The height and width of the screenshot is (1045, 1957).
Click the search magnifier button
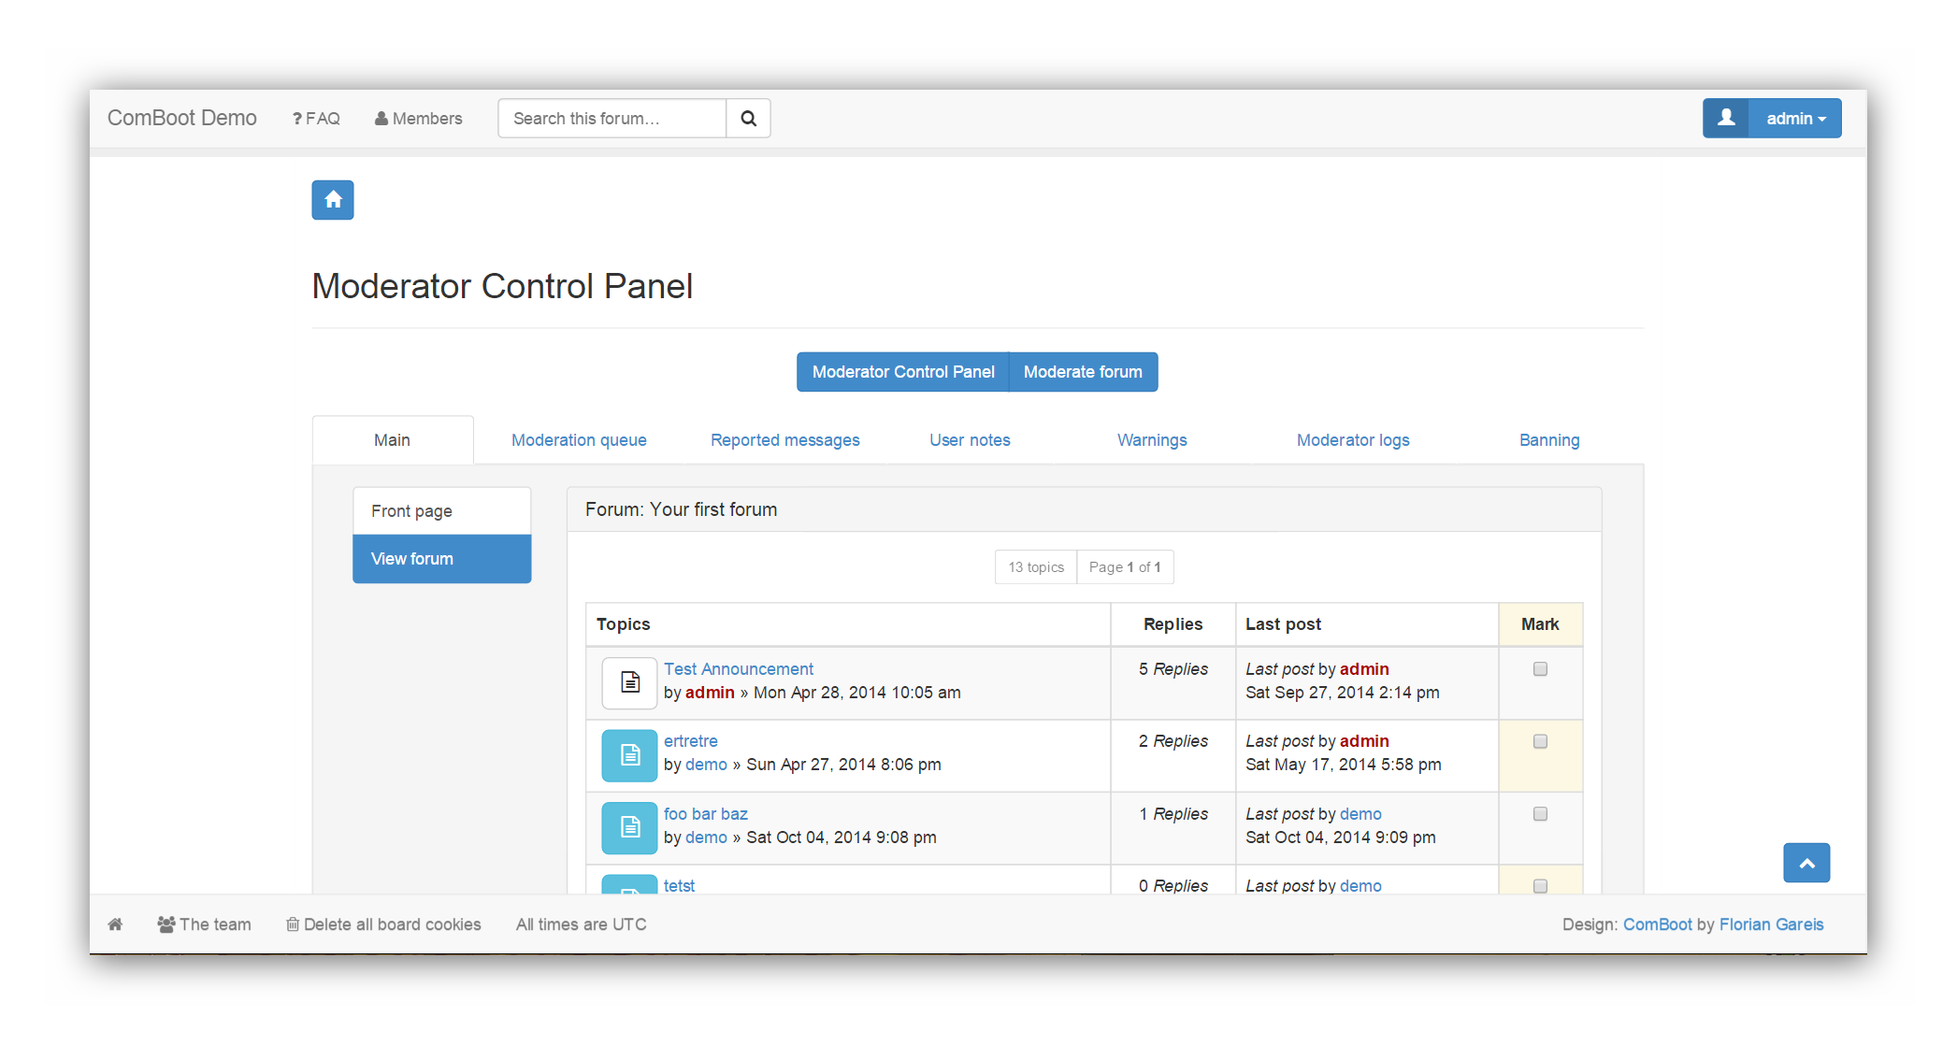(749, 119)
